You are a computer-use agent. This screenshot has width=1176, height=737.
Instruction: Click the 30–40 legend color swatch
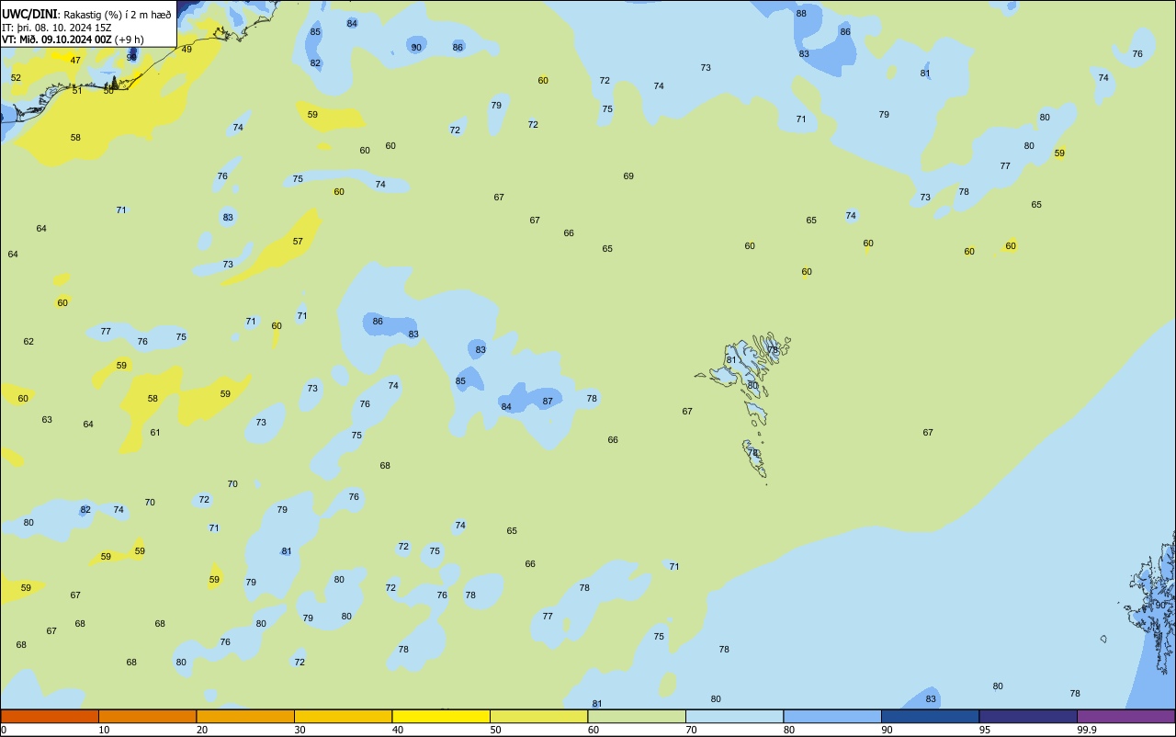(343, 716)
